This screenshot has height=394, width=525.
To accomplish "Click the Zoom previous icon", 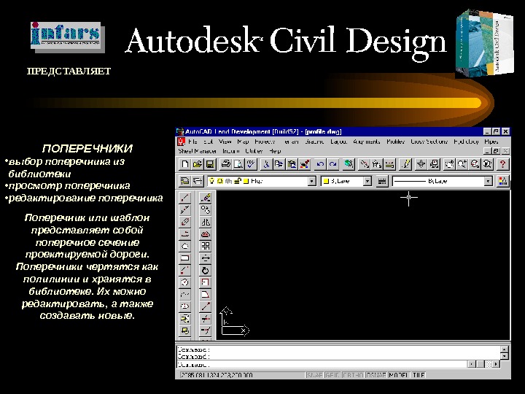I will (x=488, y=164).
